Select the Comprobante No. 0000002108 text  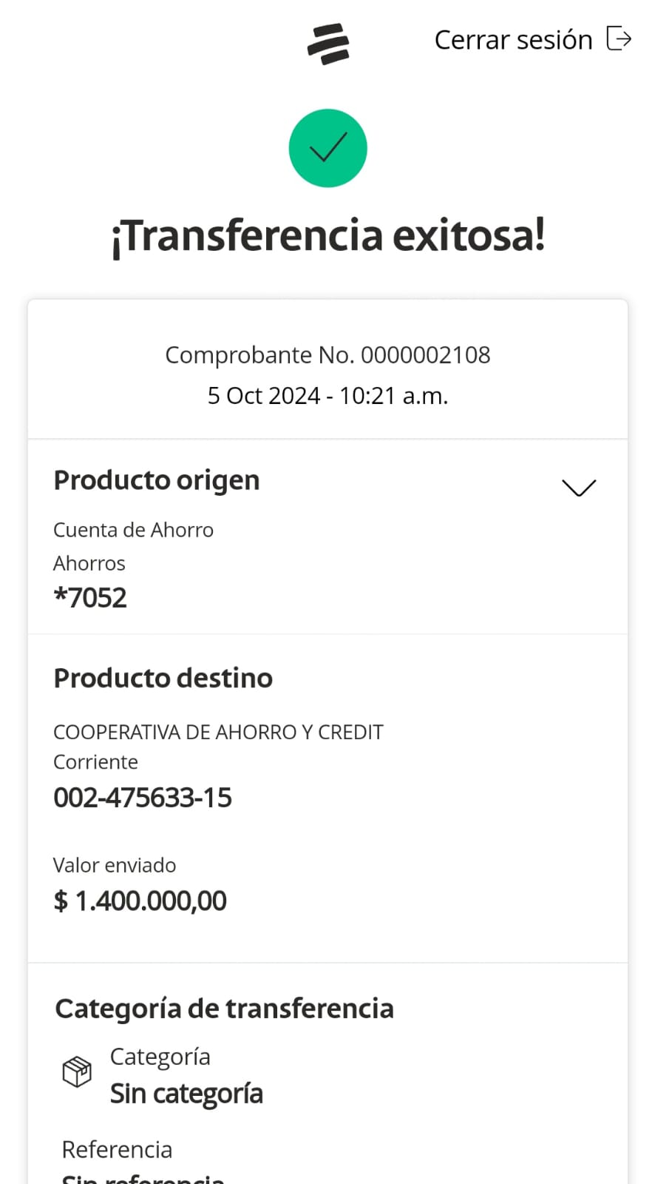click(327, 355)
